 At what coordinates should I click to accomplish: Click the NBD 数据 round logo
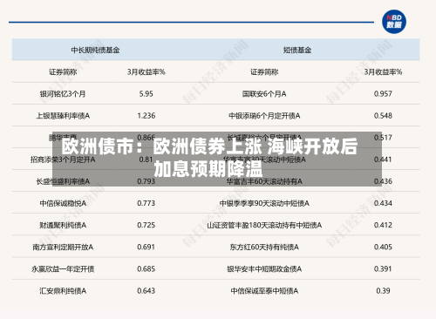pyautogui.click(x=394, y=22)
